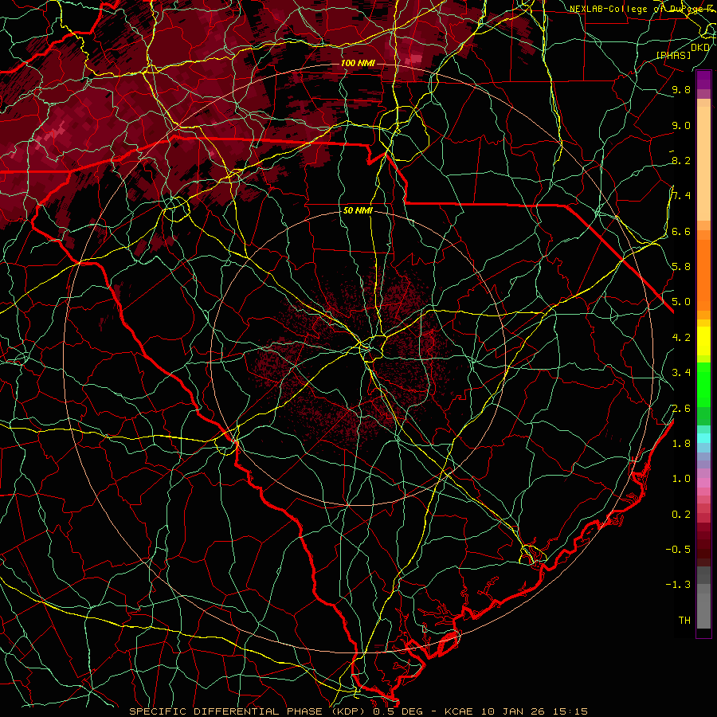This screenshot has height=717, width=717.
Task: Click the 0.2 scale value
Action: click(681, 515)
